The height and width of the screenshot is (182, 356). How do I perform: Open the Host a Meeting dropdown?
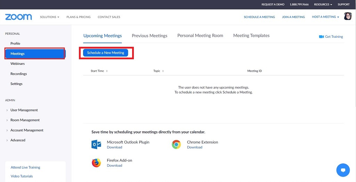(325, 17)
